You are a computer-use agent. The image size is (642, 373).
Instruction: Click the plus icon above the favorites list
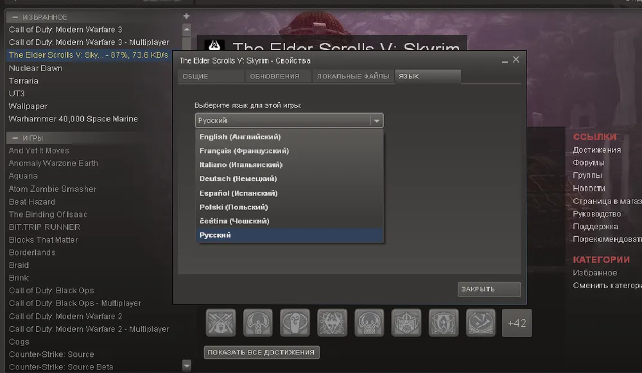(x=186, y=15)
